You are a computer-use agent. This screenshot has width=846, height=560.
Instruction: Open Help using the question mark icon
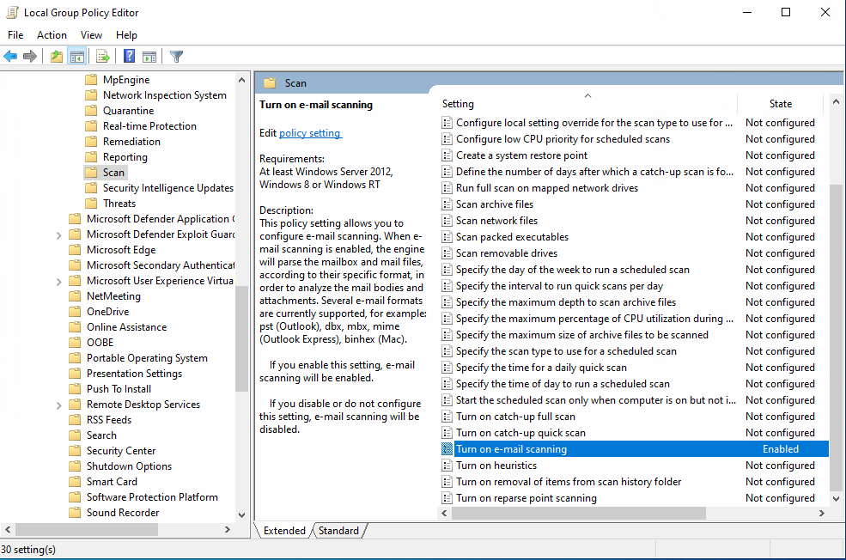[x=128, y=56]
